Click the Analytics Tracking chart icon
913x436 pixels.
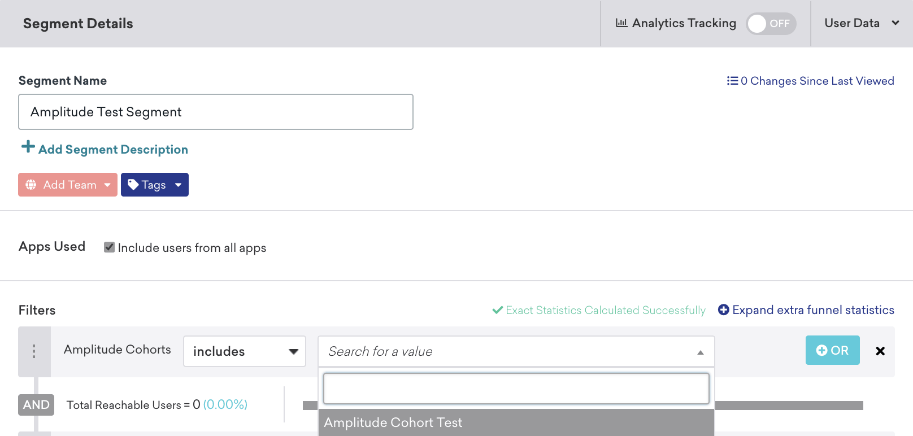tap(621, 23)
